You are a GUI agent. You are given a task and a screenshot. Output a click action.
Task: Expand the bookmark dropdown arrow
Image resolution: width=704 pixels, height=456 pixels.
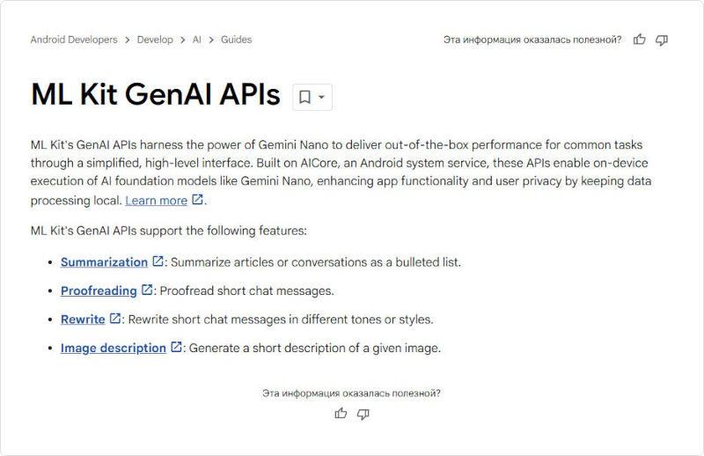point(322,97)
